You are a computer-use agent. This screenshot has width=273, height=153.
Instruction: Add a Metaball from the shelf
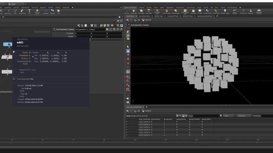52,11
